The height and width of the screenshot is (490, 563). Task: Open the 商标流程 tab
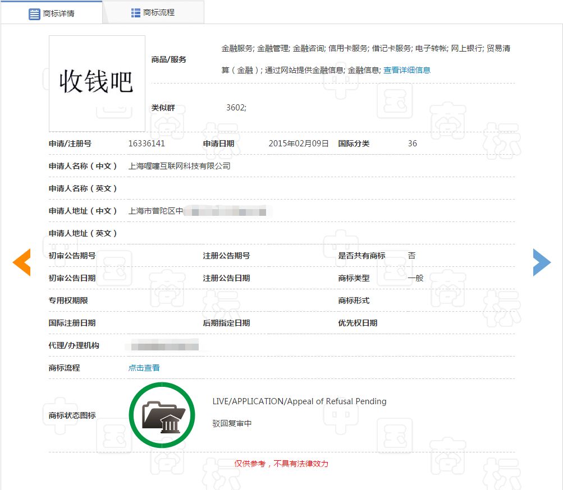click(x=153, y=13)
